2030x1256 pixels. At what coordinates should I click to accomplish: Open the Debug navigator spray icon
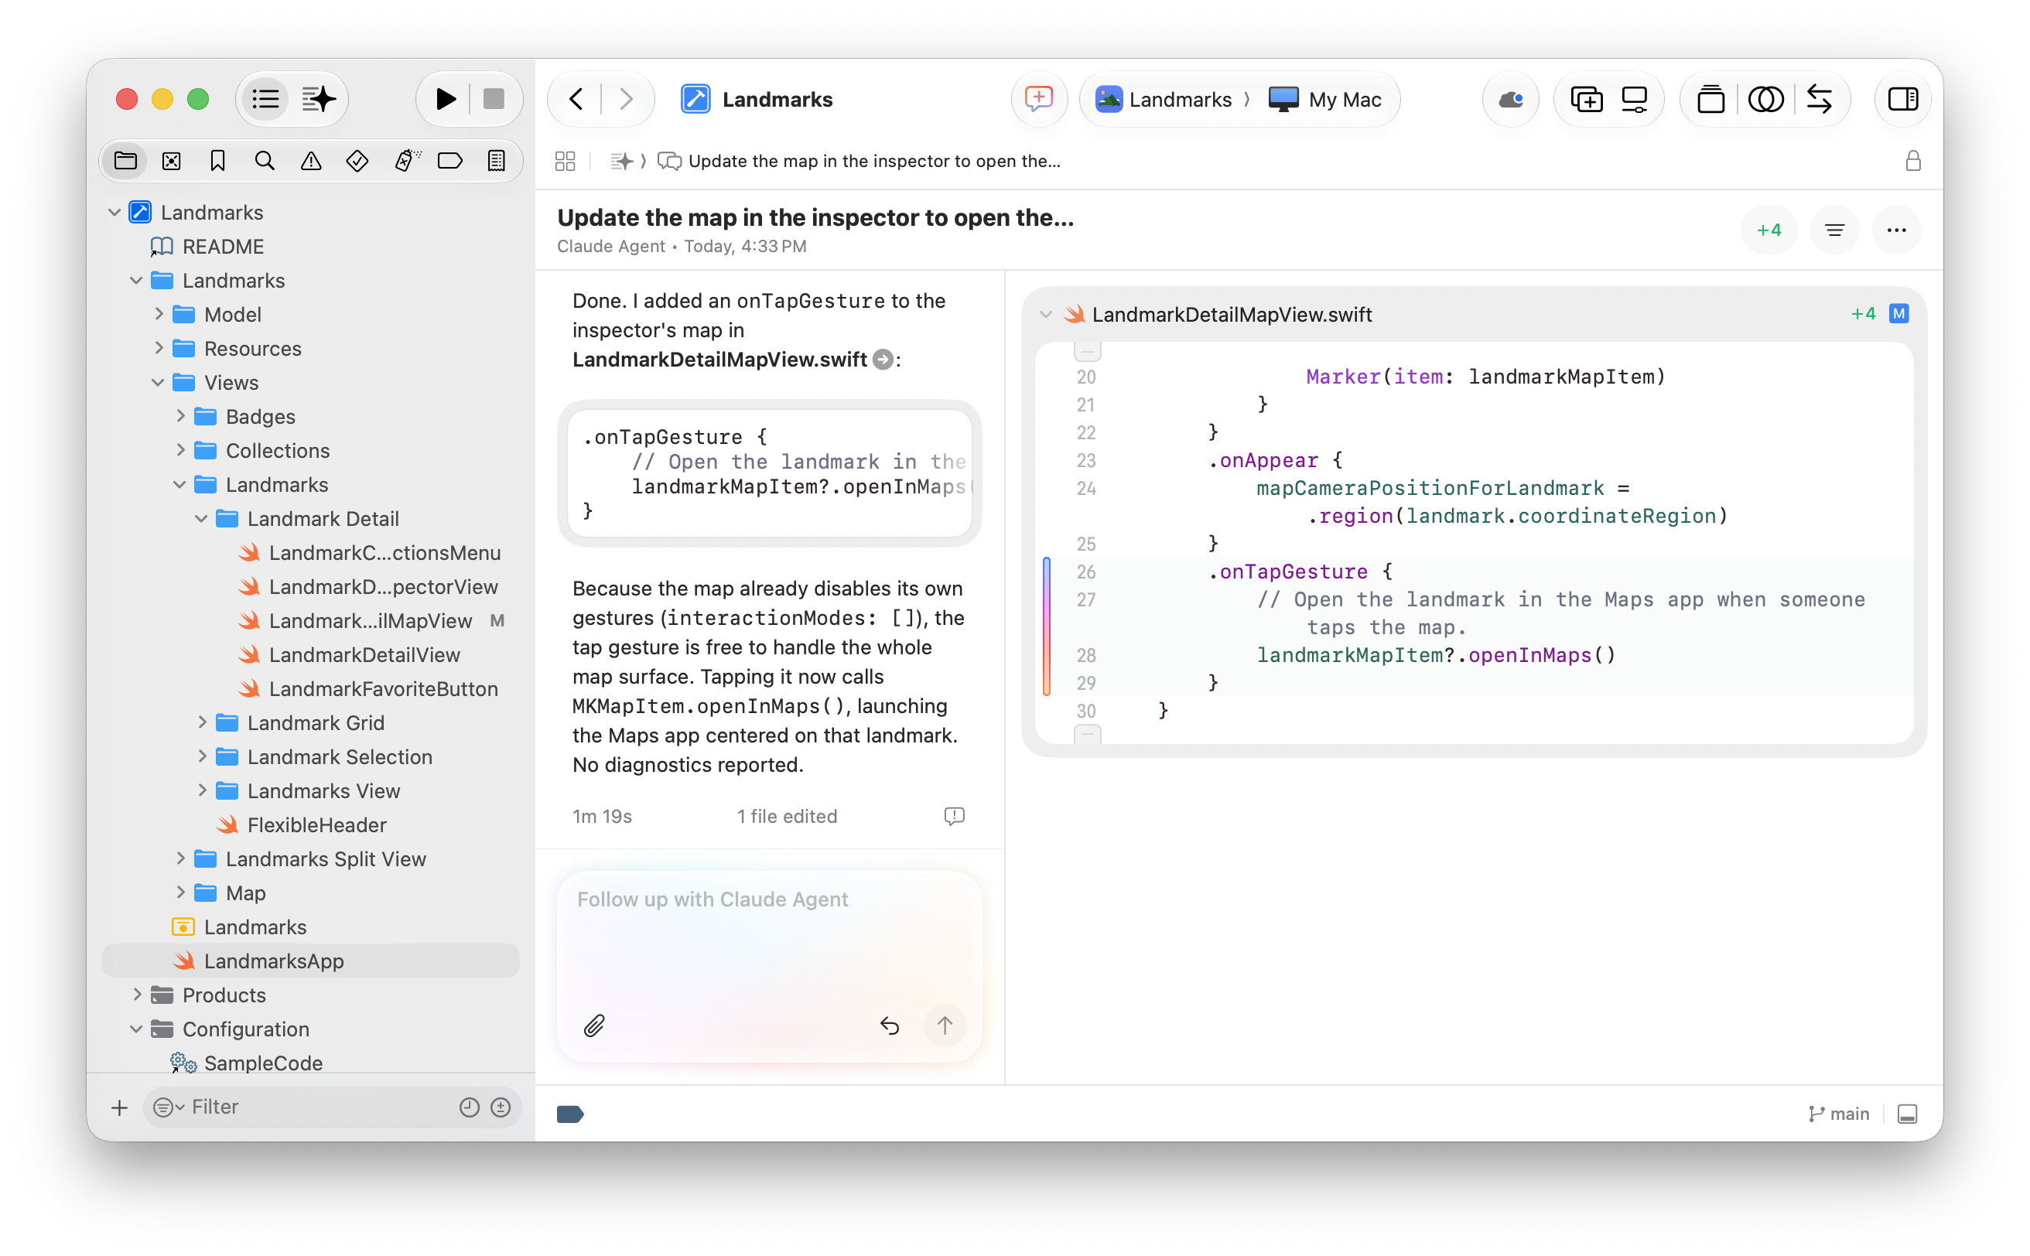(x=405, y=160)
